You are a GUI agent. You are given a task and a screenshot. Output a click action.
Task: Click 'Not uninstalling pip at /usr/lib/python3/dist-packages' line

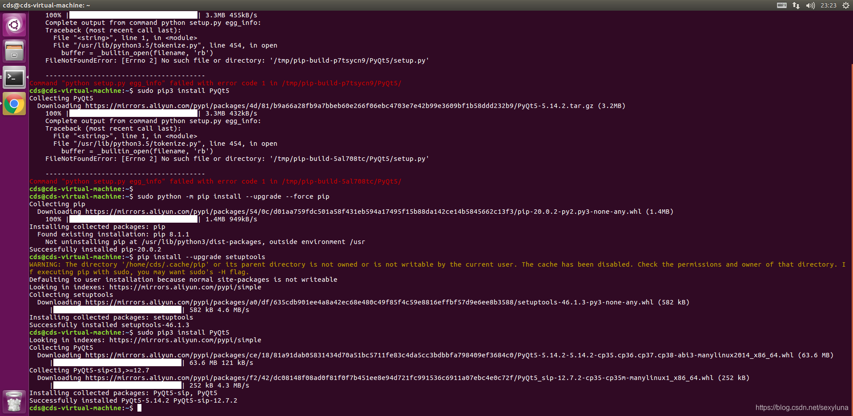point(205,242)
